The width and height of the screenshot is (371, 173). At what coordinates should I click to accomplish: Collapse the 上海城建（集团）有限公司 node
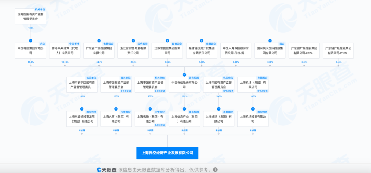pos(218,109)
